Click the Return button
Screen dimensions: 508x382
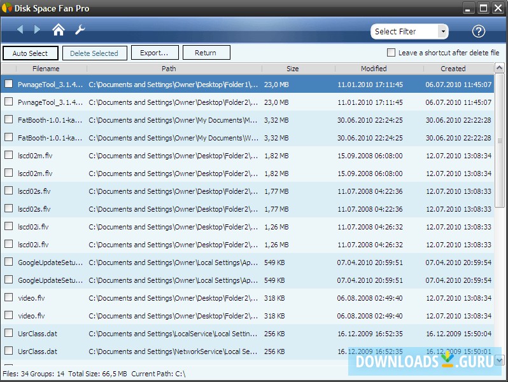coord(206,53)
